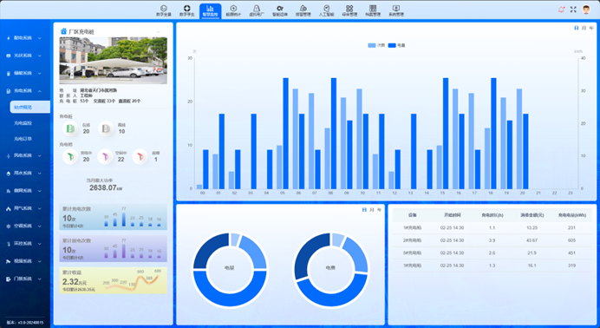This screenshot has width=600, height=328.
Task: Click the charging station photo thumbnail
Action: tap(114, 61)
